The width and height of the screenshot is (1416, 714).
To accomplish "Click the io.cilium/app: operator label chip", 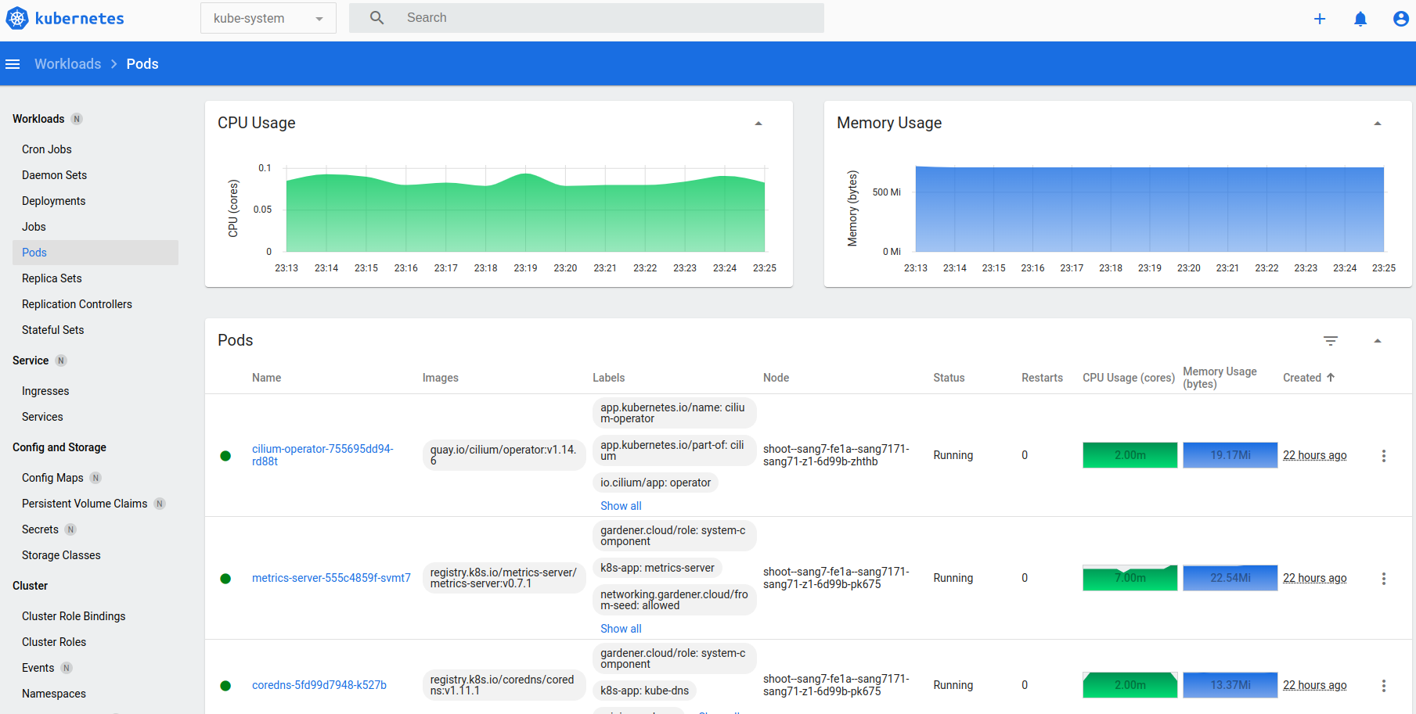I will (x=656, y=483).
